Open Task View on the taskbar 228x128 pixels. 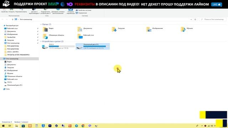click(x=10, y=126)
